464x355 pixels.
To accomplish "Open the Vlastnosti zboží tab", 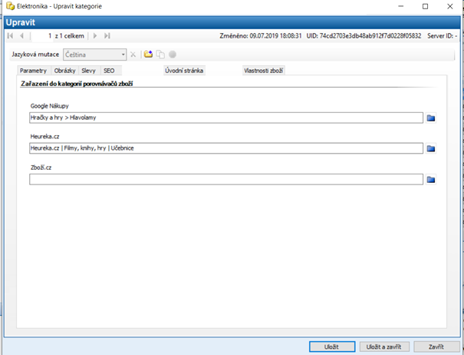I will pos(265,71).
